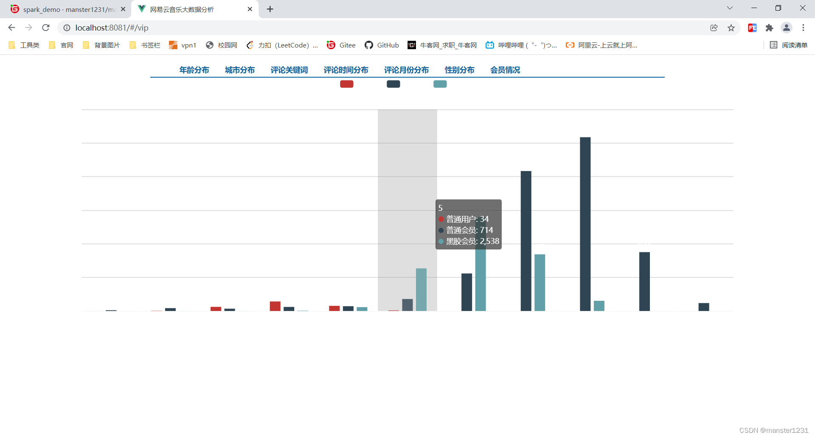
Task: Open the 哔哩哔哩 bookmark
Action: pos(521,45)
